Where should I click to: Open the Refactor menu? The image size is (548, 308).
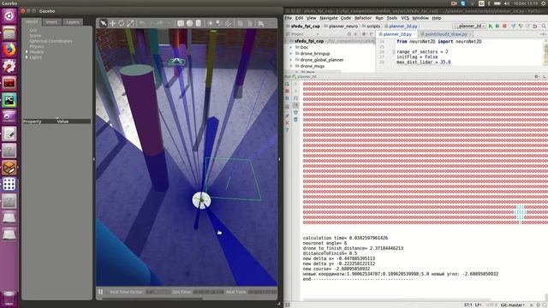pyautogui.click(x=363, y=18)
